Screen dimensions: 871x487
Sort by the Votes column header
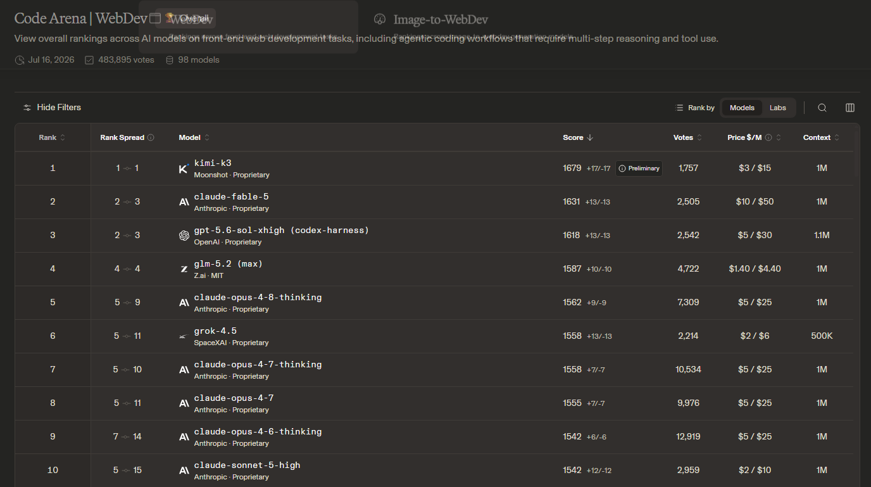click(x=687, y=137)
